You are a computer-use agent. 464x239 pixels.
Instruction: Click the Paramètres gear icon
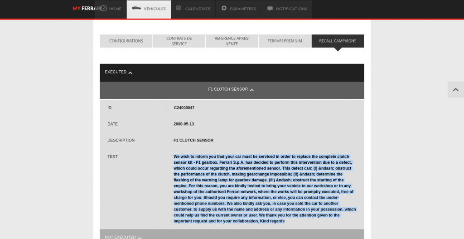coord(224,8)
